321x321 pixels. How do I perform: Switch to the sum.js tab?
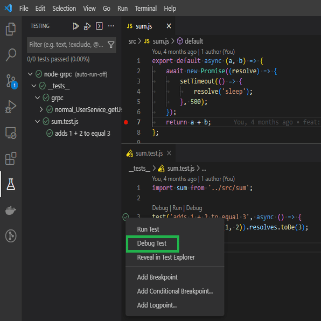pyautogui.click(x=143, y=26)
